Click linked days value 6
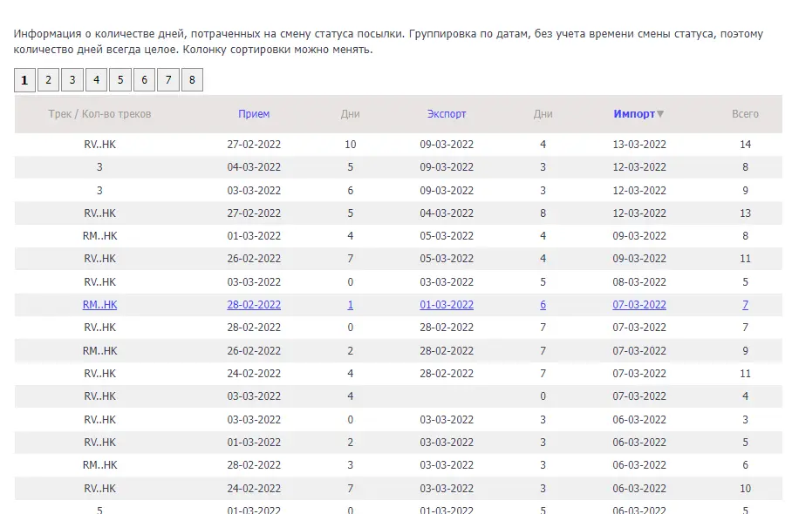The height and width of the screenshot is (514, 792). pyautogui.click(x=543, y=305)
